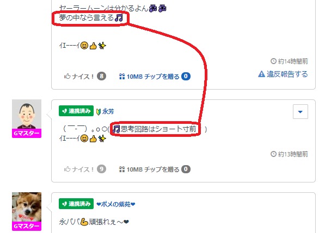
Task: Click thumbs-up ナイス icon on 永芳's comment
Action: (68, 169)
